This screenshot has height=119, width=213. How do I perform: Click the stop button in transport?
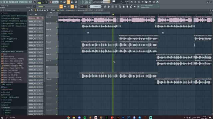pos(47,2)
